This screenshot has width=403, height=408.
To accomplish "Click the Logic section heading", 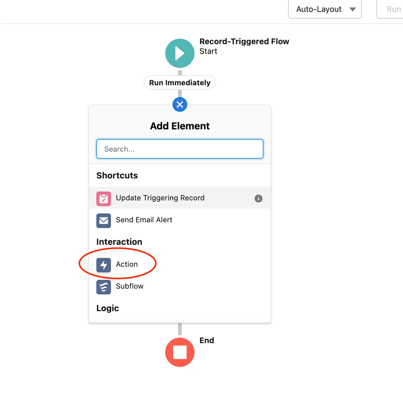I will [108, 308].
